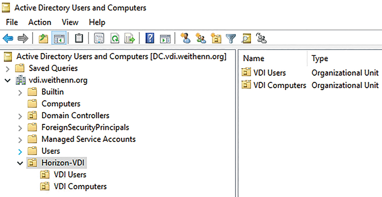
Task: Click Organizational Unit type for VDI Computers
Action: [x=345, y=85]
